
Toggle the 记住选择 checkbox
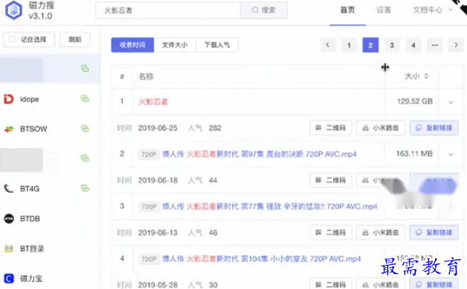pyautogui.click(x=12, y=39)
